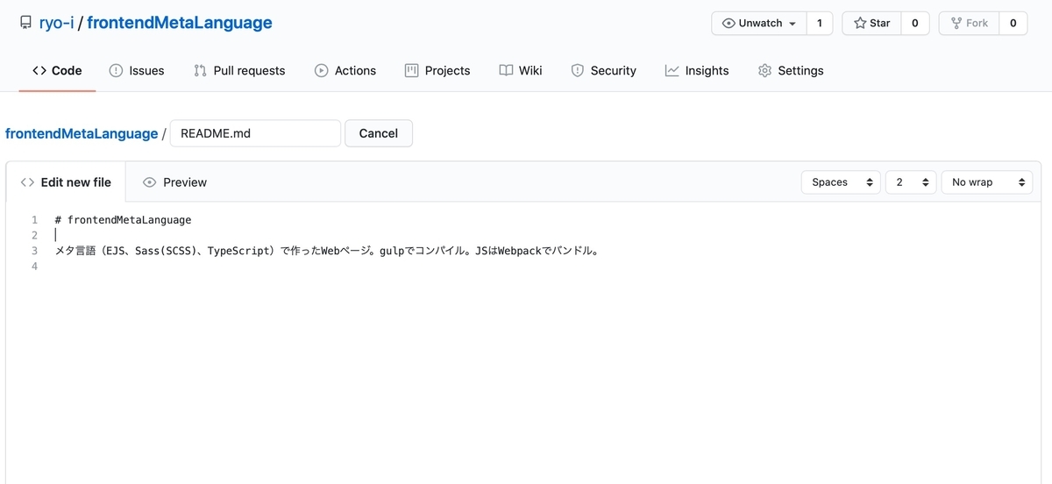Select the Edit new file tab

click(66, 182)
